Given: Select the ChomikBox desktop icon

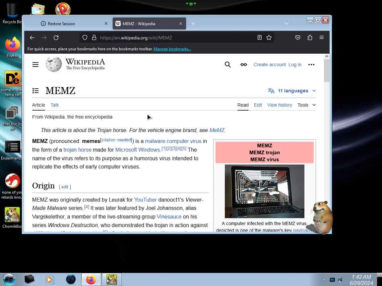Looking at the screenshot, I should coord(12,218).
